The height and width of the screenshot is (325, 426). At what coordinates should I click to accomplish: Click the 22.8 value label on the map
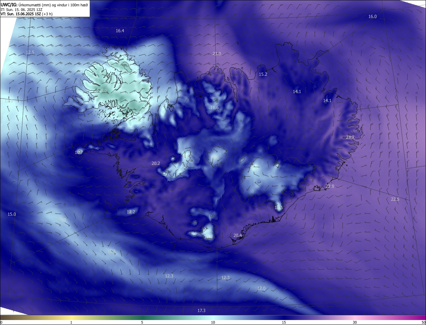tap(330, 186)
